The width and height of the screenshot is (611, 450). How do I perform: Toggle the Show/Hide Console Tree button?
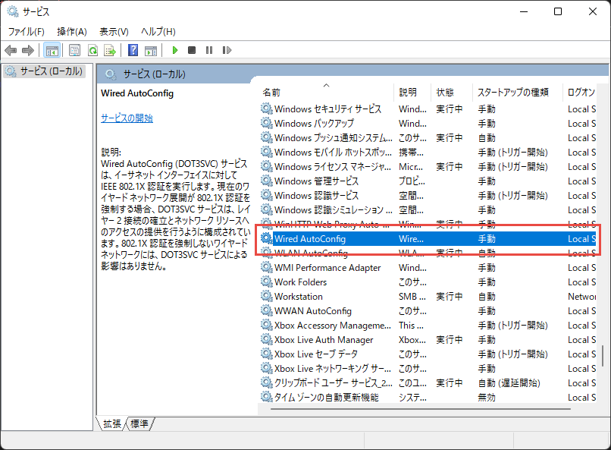point(52,50)
